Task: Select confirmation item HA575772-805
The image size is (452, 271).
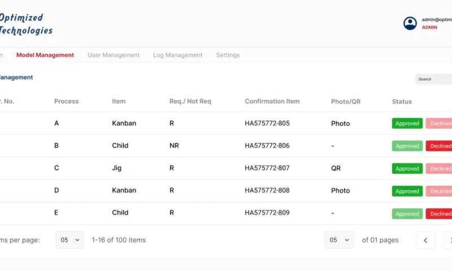Action: click(267, 124)
